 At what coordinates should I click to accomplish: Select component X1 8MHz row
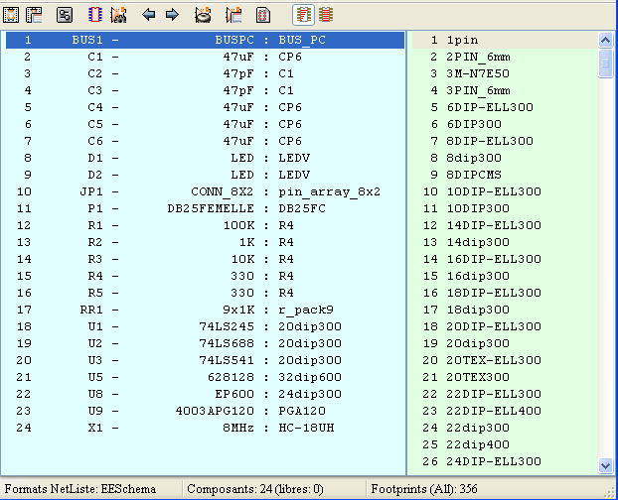coord(205,428)
